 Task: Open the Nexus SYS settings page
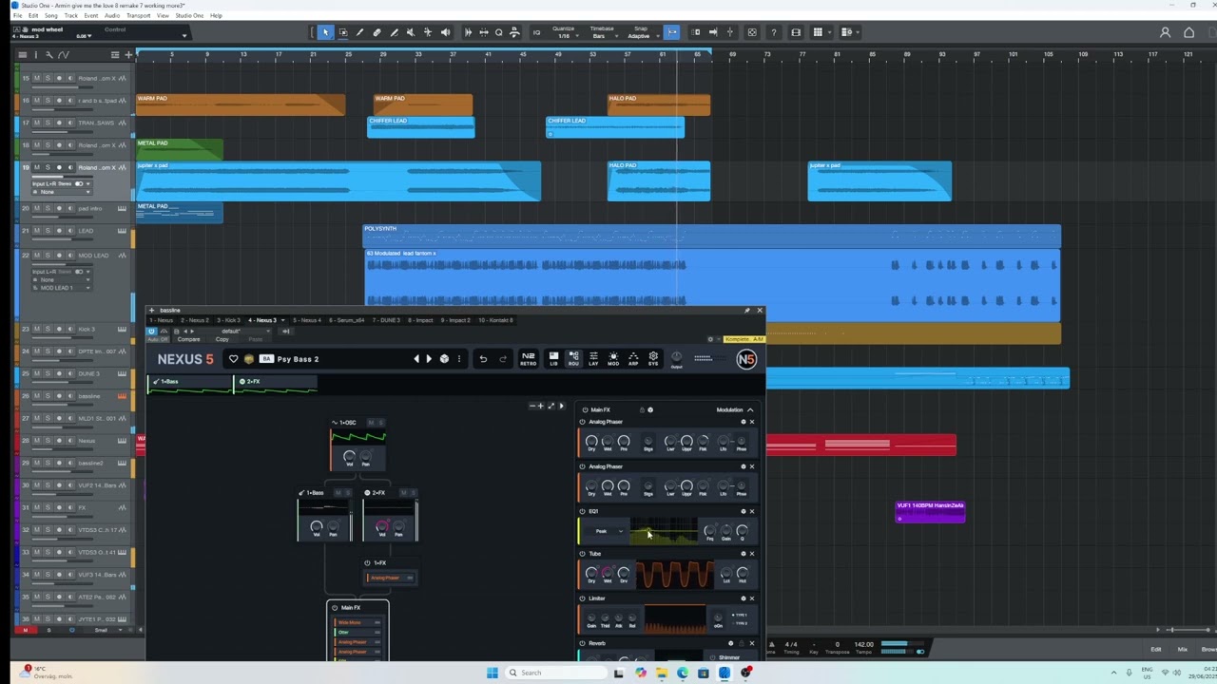[x=653, y=358]
